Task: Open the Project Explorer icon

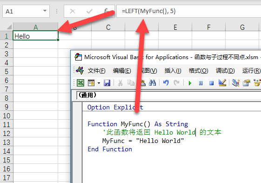Action: 236,83
